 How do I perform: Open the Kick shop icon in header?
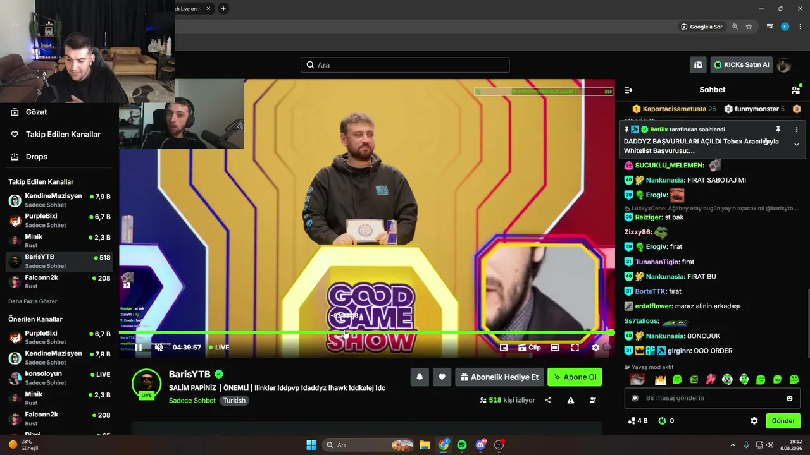(x=698, y=64)
